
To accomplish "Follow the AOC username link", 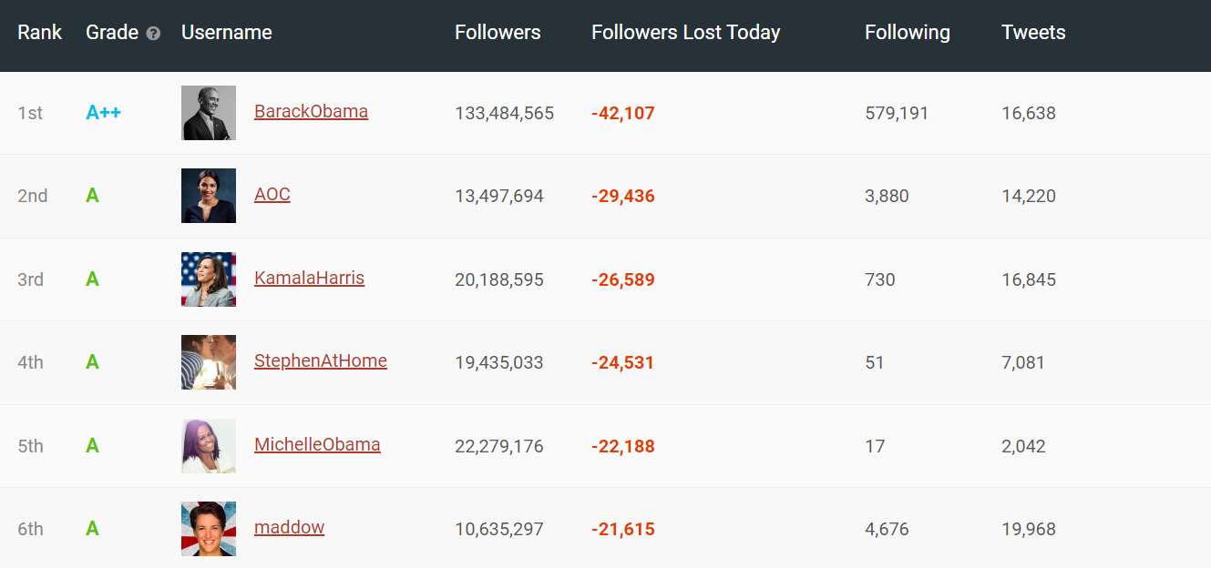I will (272, 195).
